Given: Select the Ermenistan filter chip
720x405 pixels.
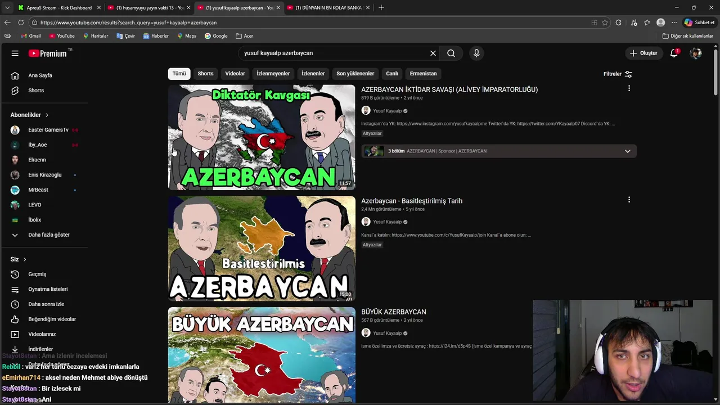Looking at the screenshot, I should (x=423, y=74).
